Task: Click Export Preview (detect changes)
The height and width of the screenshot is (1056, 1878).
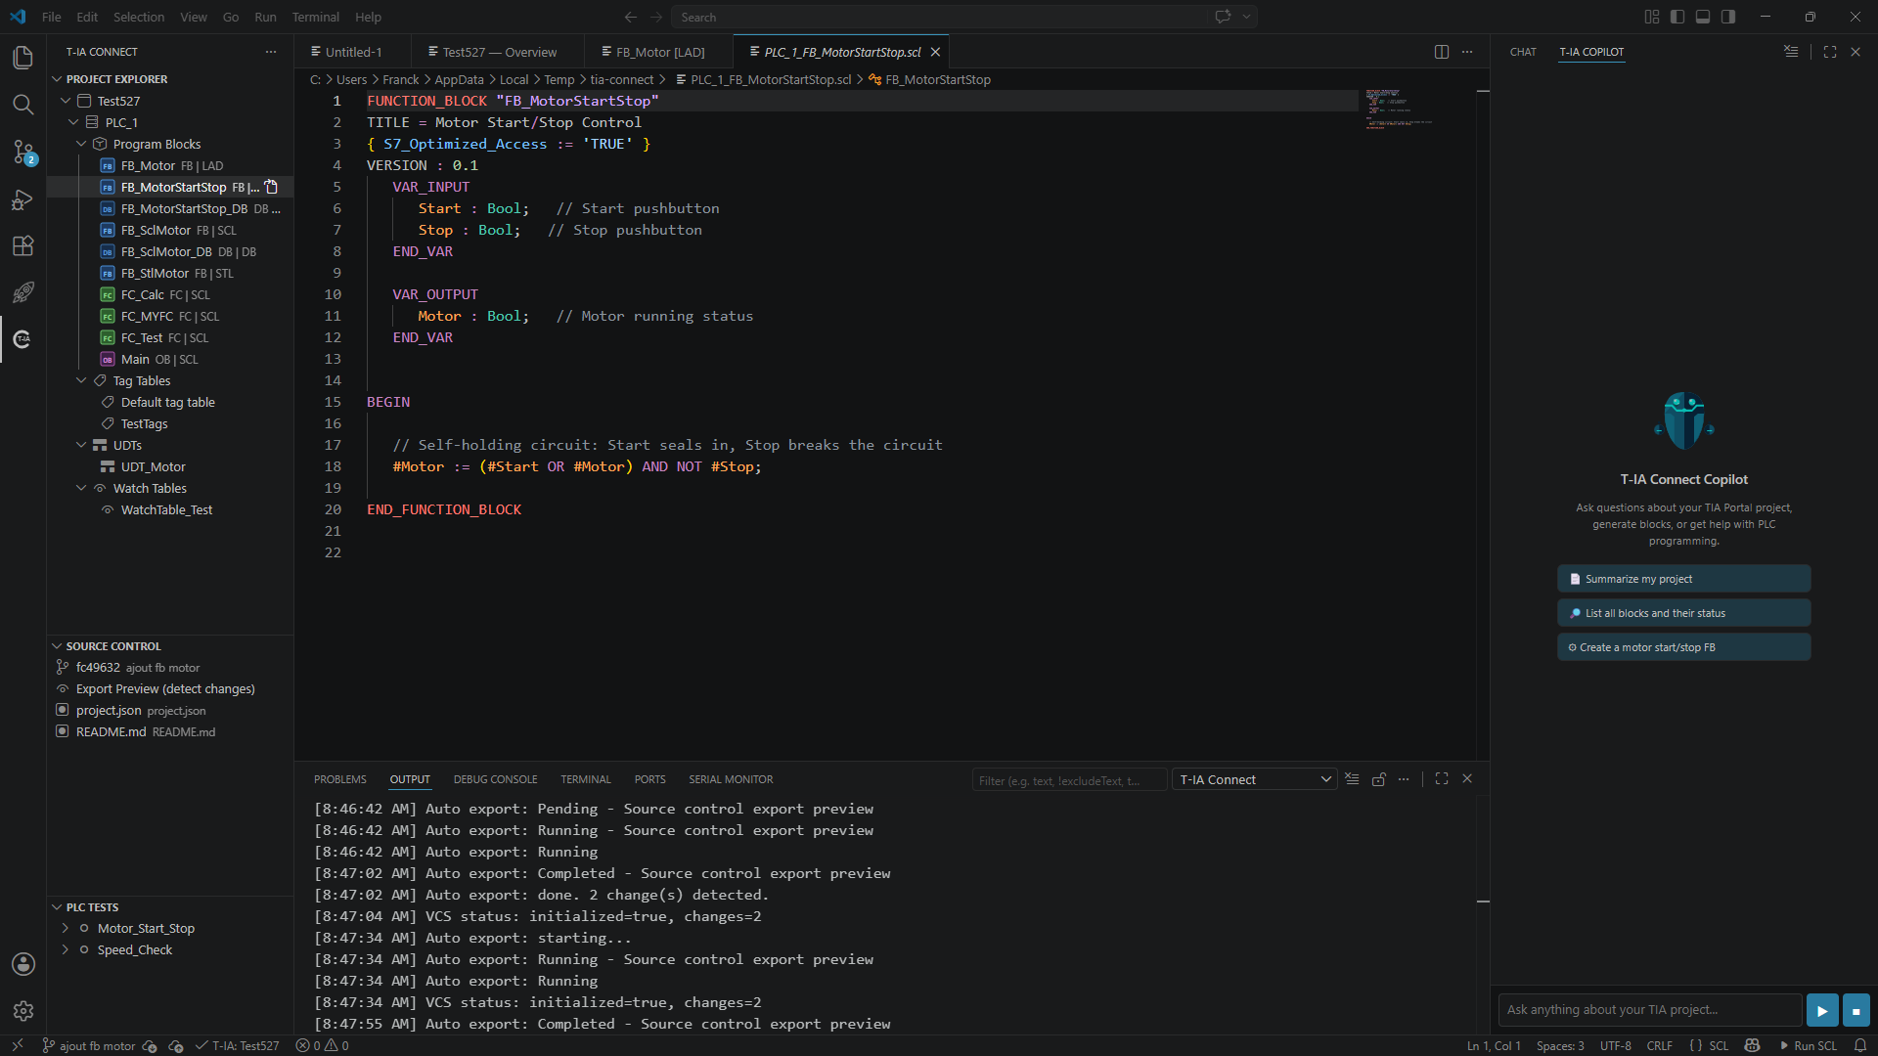Action: click(x=165, y=689)
